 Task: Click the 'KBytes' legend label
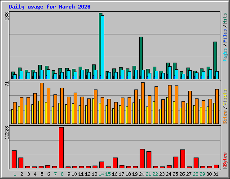pos(225,161)
